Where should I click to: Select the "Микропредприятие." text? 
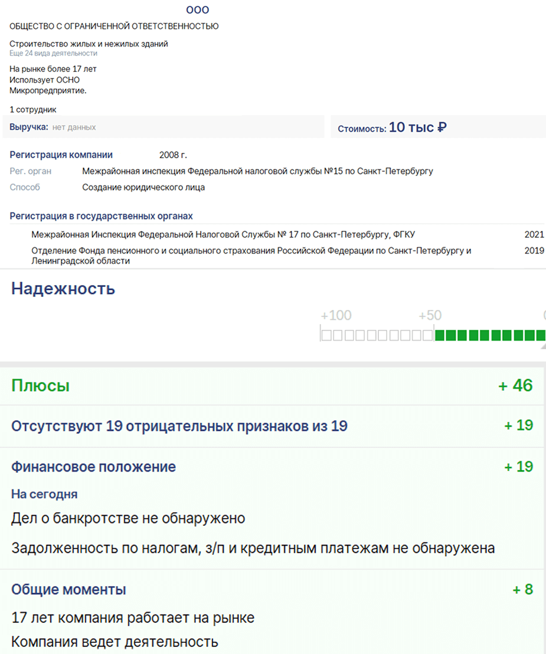48,90
